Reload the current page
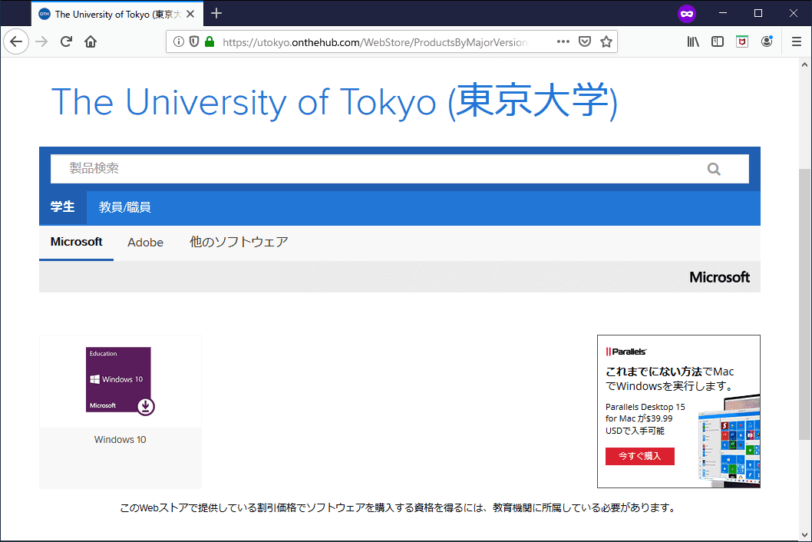 pyautogui.click(x=66, y=41)
